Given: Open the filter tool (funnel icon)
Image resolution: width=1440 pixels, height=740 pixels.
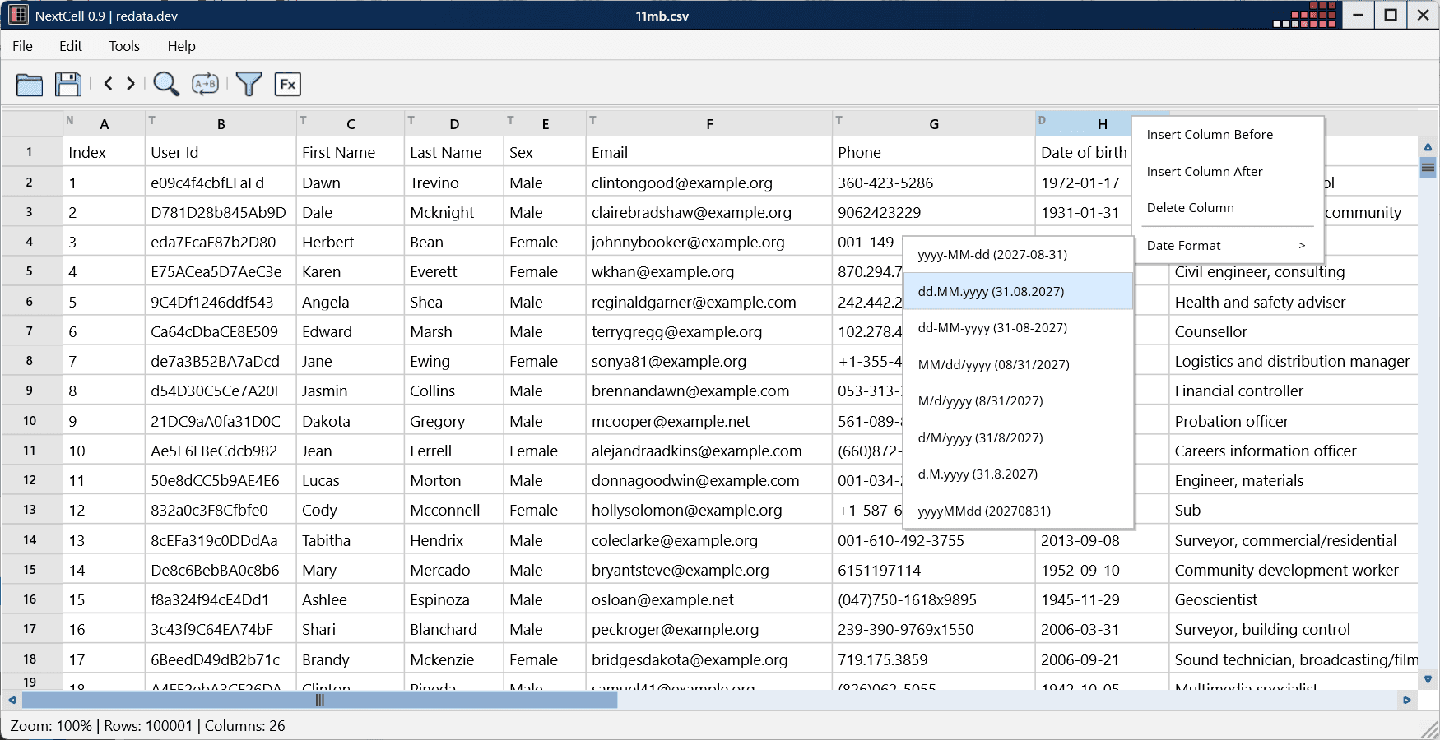Looking at the screenshot, I should (x=249, y=84).
